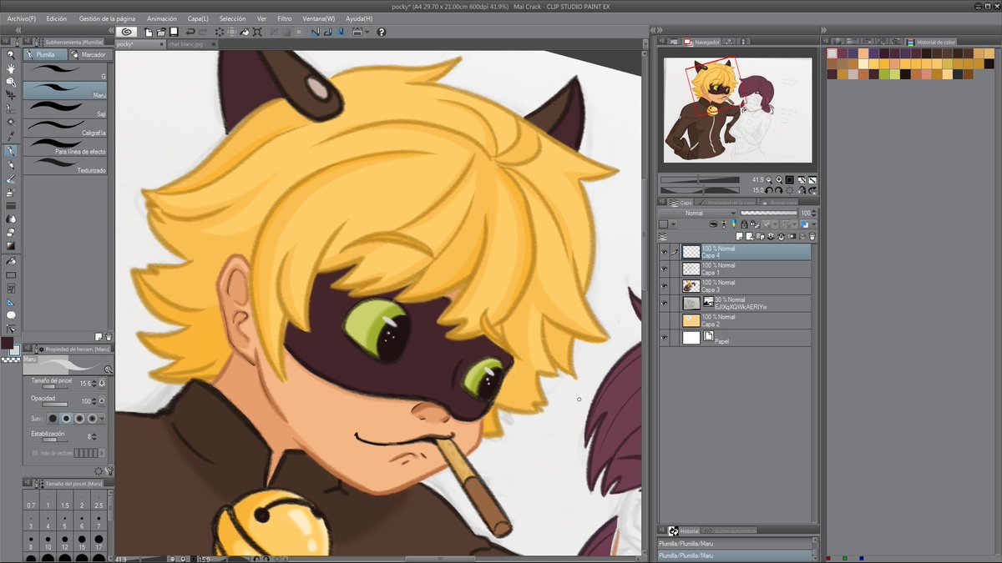The height and width of the screenshot is (563, 1002).
Task: Select the Ruler tool
Action: point(11,301)
